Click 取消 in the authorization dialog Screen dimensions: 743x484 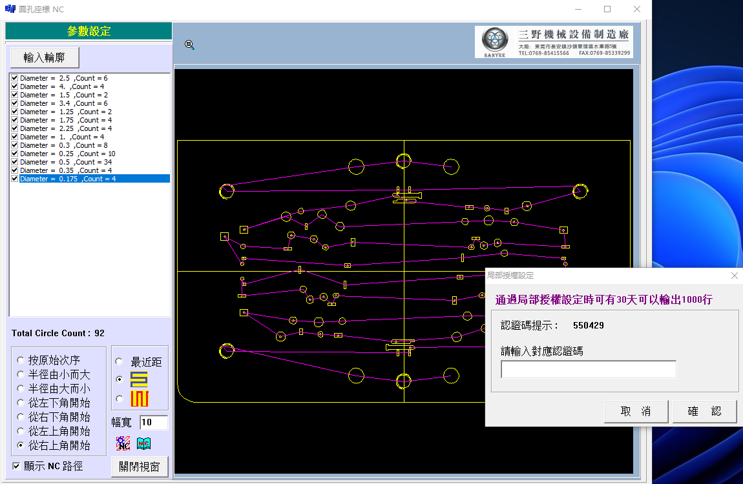[636, 411]
